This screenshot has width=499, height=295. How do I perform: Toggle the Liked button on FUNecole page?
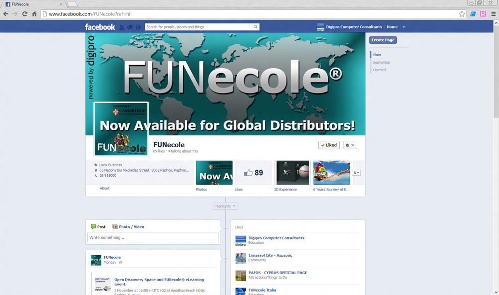(x=329, y=145)
